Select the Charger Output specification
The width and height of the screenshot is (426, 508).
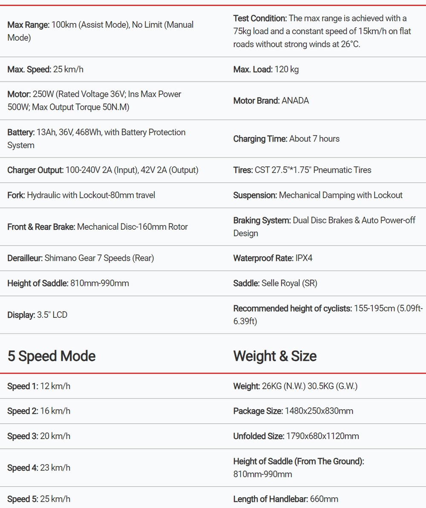point(103,170)
